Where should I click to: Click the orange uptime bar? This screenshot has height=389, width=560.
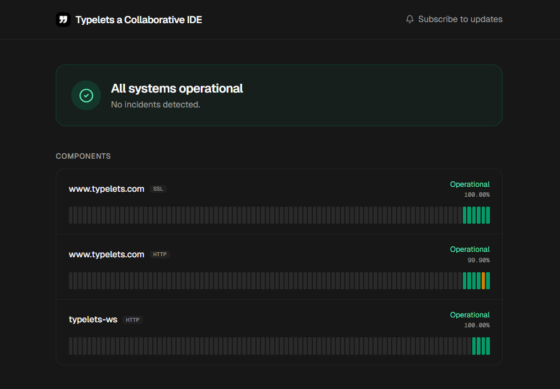coord(483,280)
